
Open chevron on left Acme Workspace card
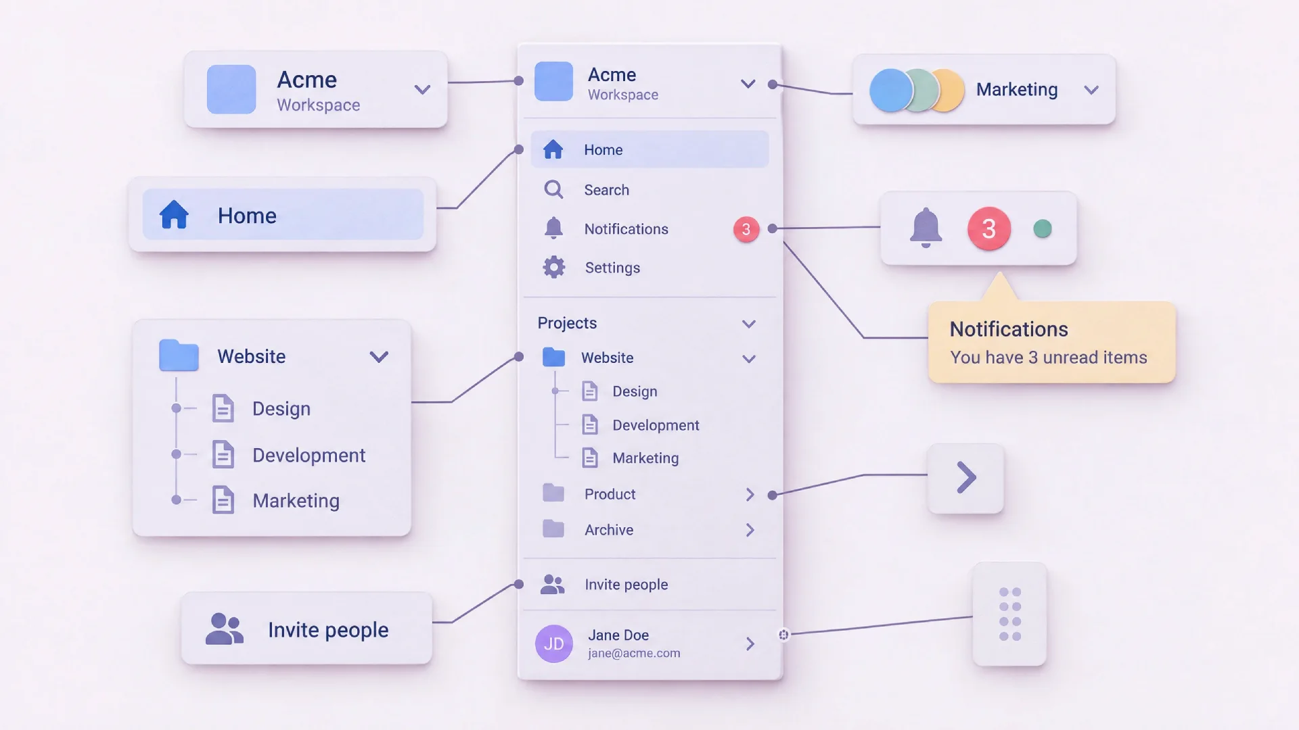422,89
